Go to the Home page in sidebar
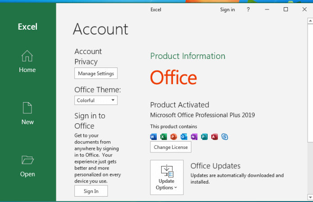Screen dimensions: 313x202 point(27,62)
